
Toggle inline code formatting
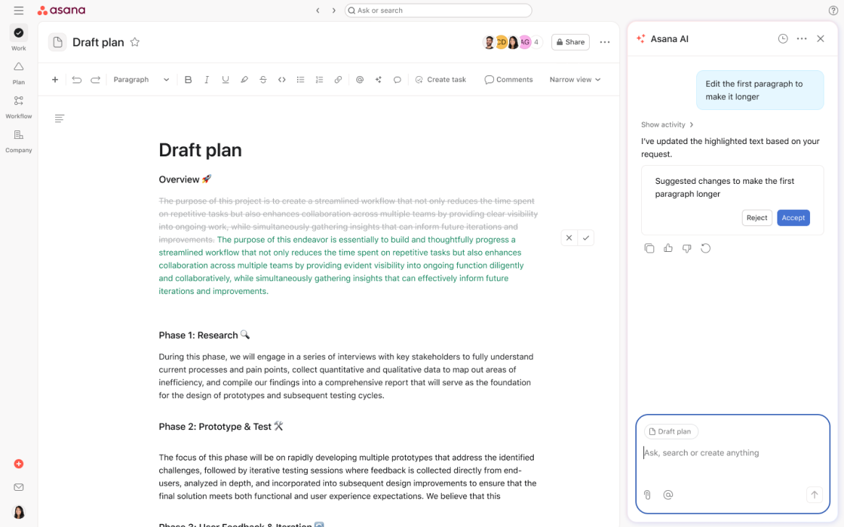(x=282, y=80)
